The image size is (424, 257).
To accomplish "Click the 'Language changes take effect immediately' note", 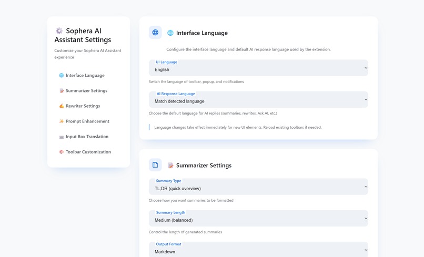I will (x=238, y=127).
